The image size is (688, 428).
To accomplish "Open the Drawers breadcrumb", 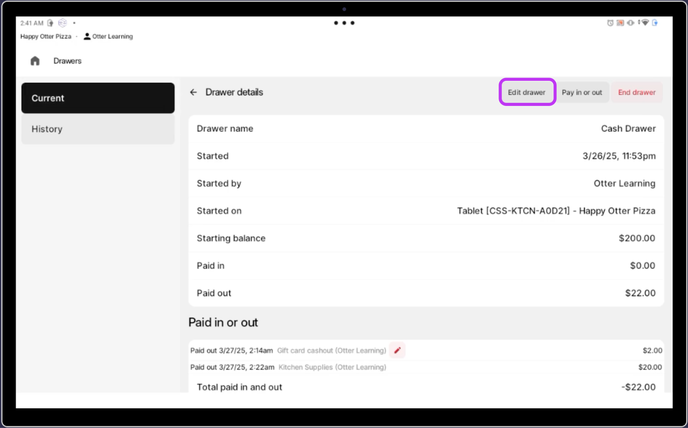I will (68, 61).
